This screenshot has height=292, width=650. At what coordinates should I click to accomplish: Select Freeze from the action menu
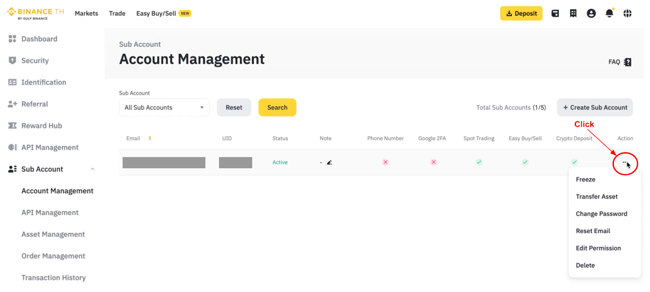[x=585, y=180]
